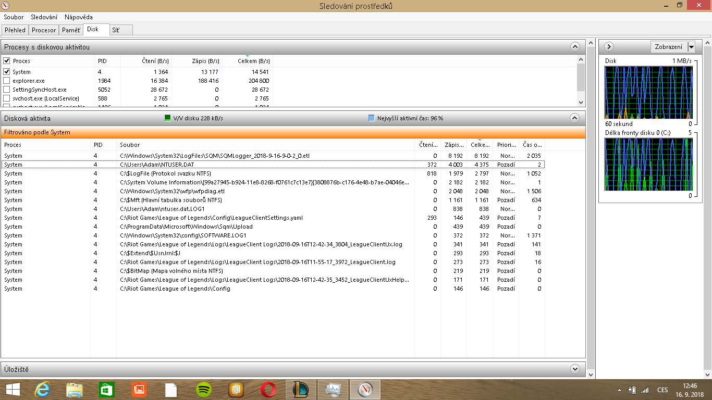Open the network signal tray icon
Screen dimensions: 712x400
[645, 390]
